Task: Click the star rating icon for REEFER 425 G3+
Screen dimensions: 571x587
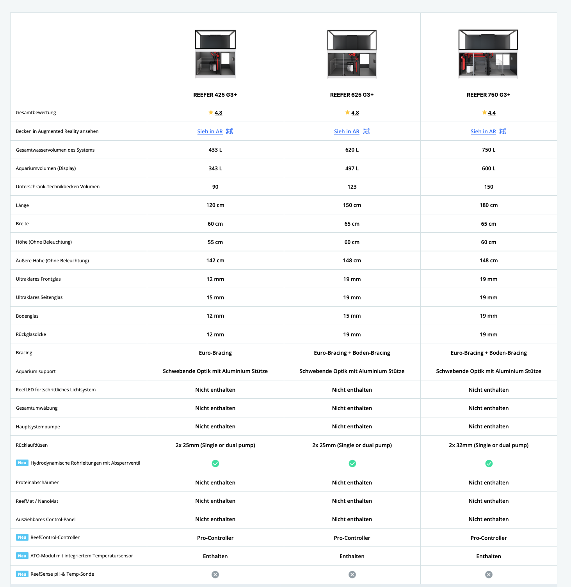Action: point(211,112)
